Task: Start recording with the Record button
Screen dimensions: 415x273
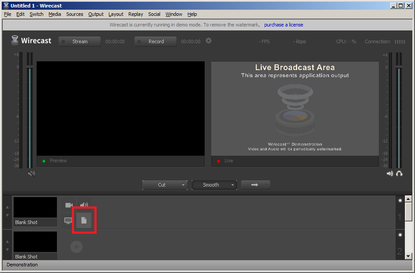Action: tap(156, 41)
